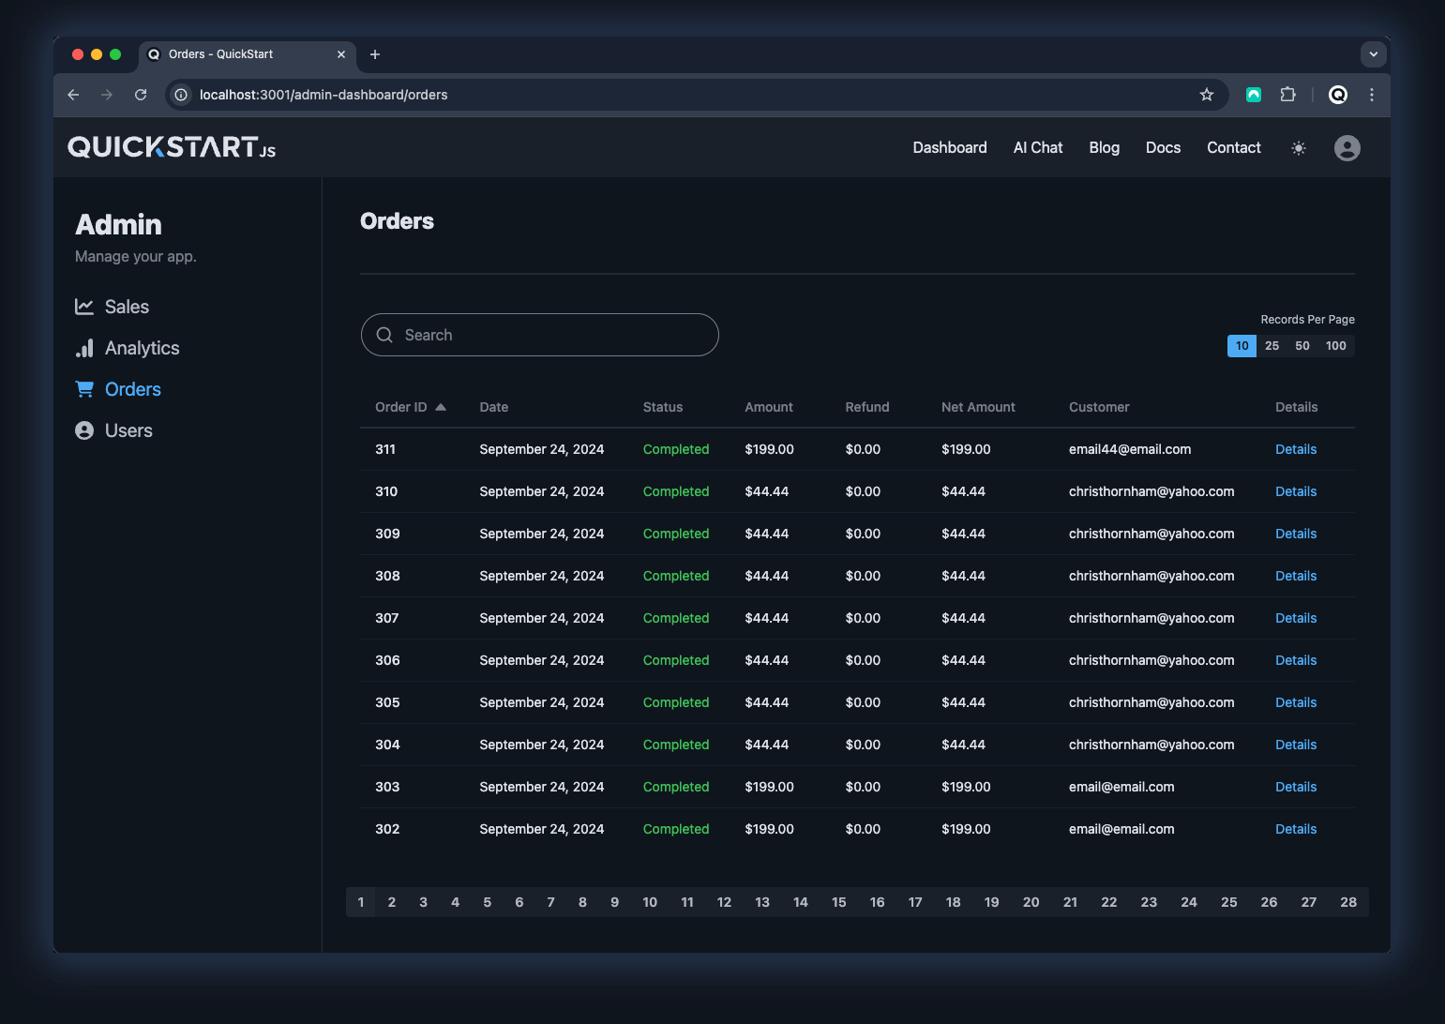Screen dimensions: 1445x1024
Task: Open the browser extensions puzzle icon
Action: point(1287,95)
